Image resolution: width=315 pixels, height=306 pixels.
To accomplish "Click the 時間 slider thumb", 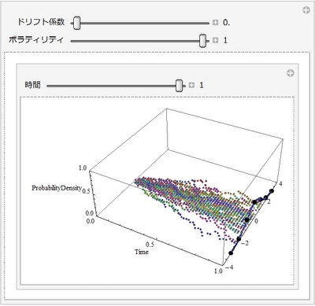I will tap(179, 86).
